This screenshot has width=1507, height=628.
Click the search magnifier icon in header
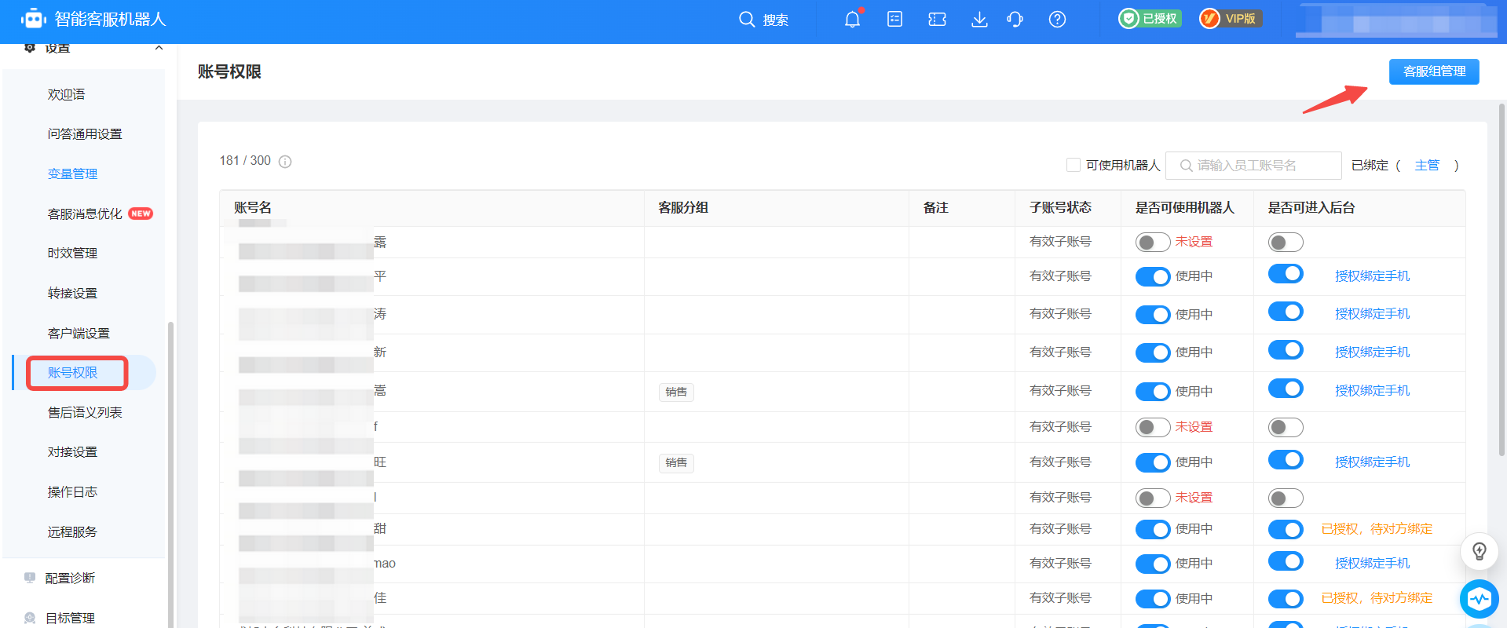pyautogui.click(x=746, y=19)
